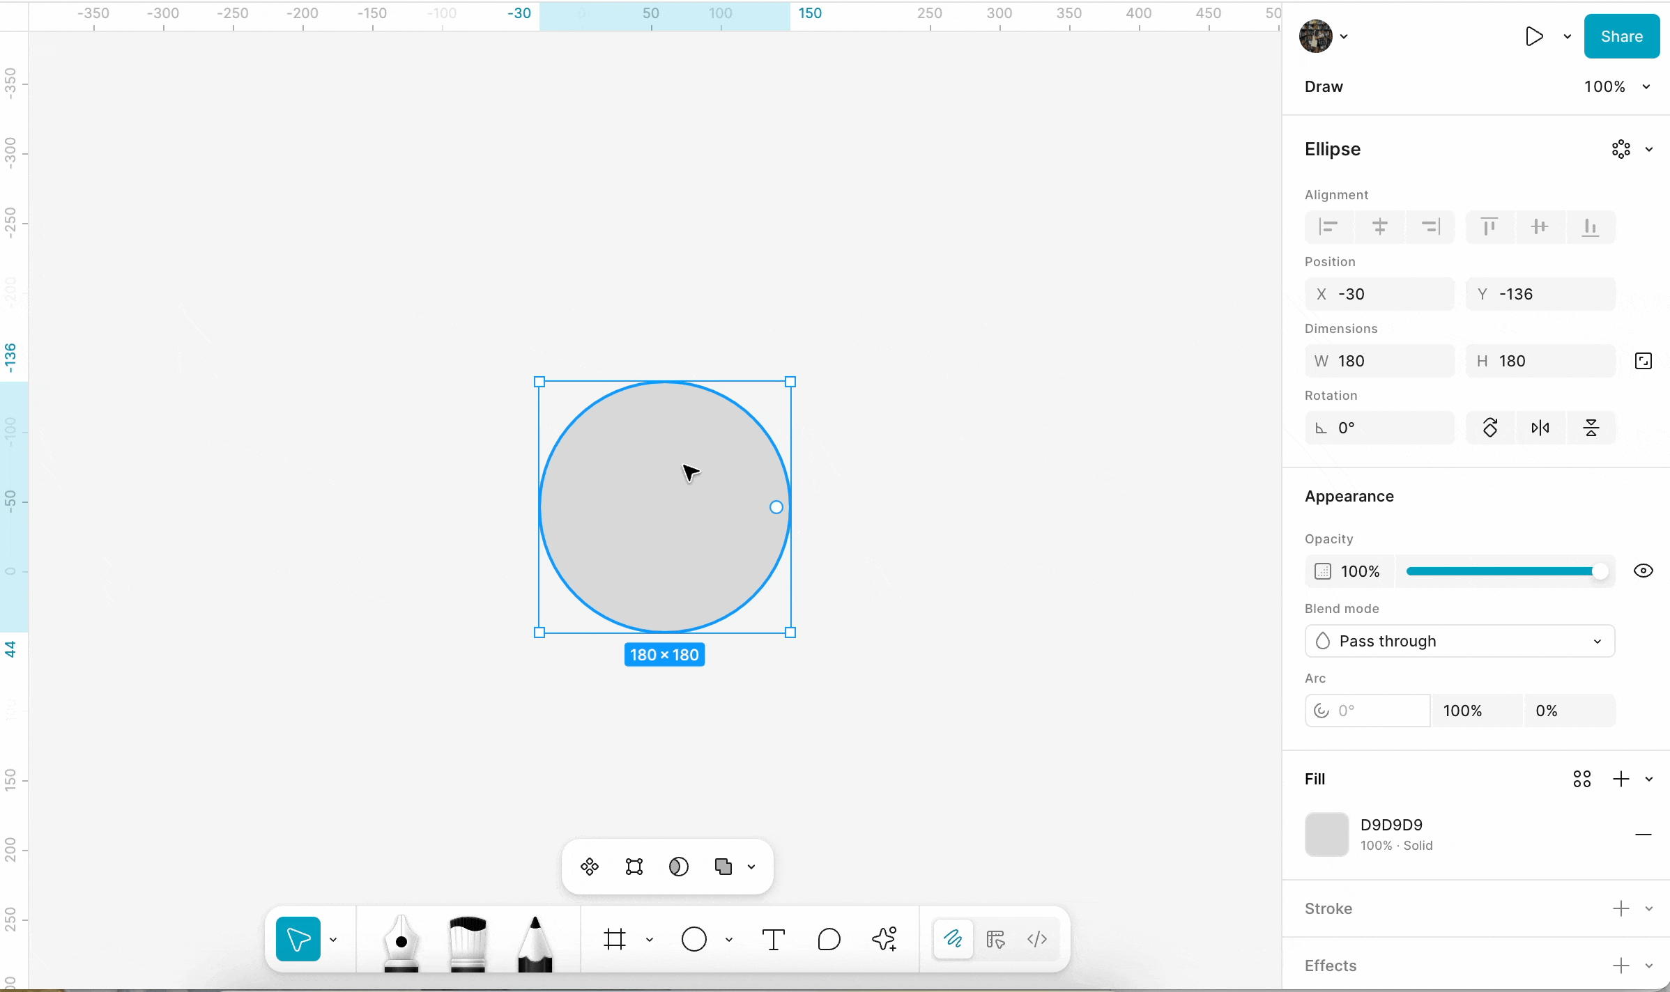Click the ellipse arc handle on canvas
The width and height of the screenshot is (1670, 992).
coord(776,507)
